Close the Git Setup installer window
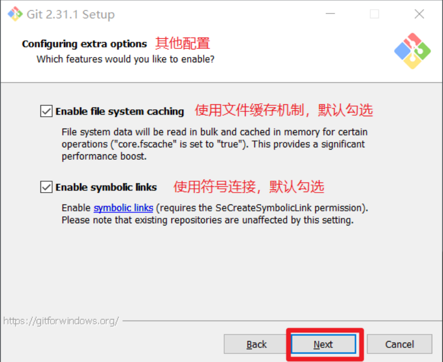Viewport: 443px width, 362px height. [x=419, y=14]
